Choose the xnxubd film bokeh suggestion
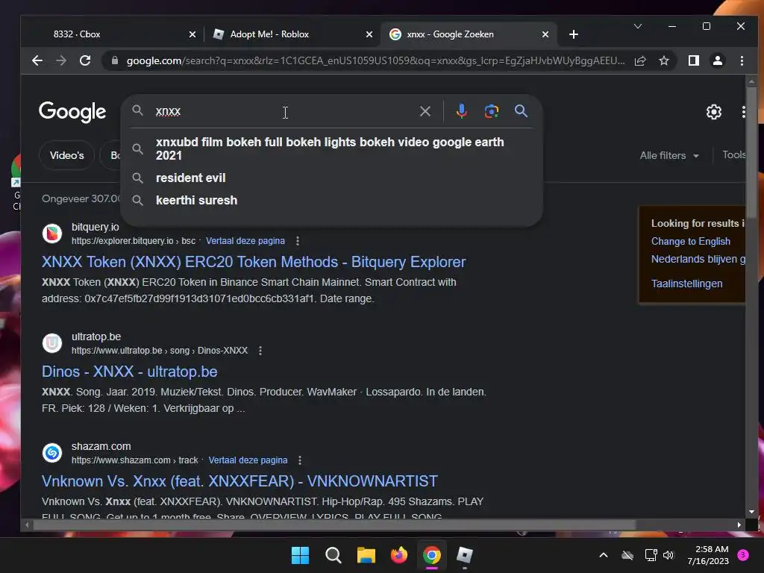 (x=330, y=148)
